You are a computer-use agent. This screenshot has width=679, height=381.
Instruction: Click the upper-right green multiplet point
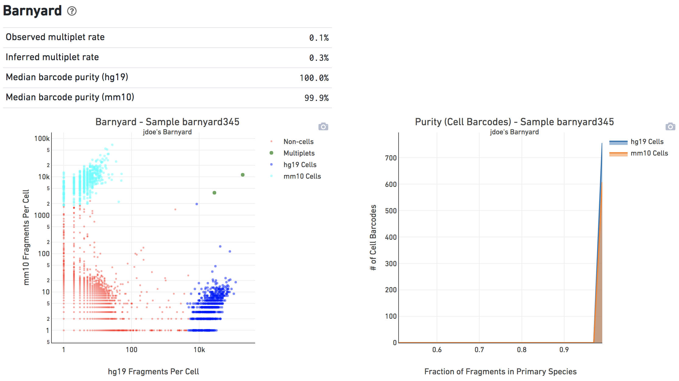243,175
